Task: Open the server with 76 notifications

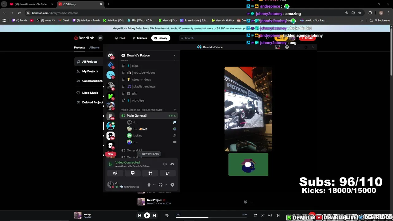Action: tap(111, 135)
